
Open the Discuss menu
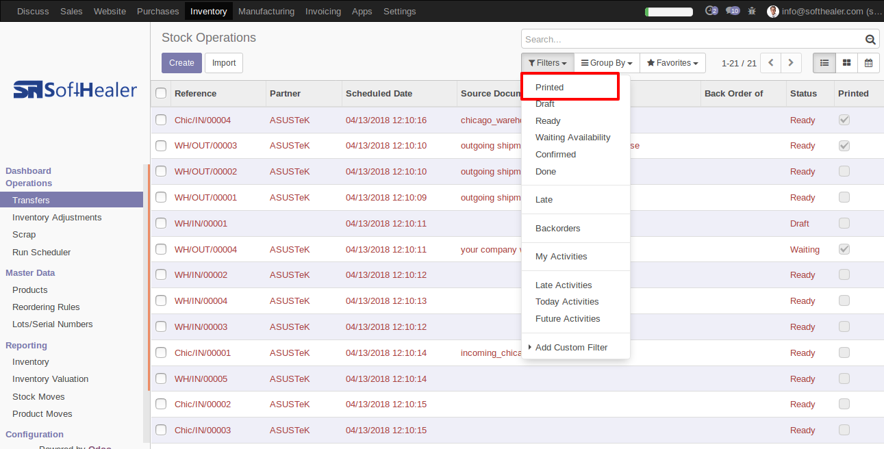pyautogui.click(x=33, y=11)
